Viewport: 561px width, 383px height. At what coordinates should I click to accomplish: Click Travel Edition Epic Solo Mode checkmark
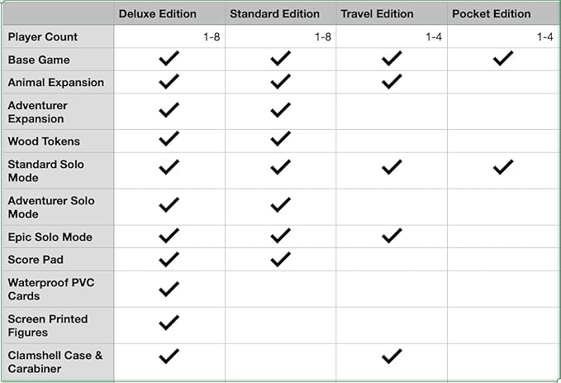tap(392, 236)
